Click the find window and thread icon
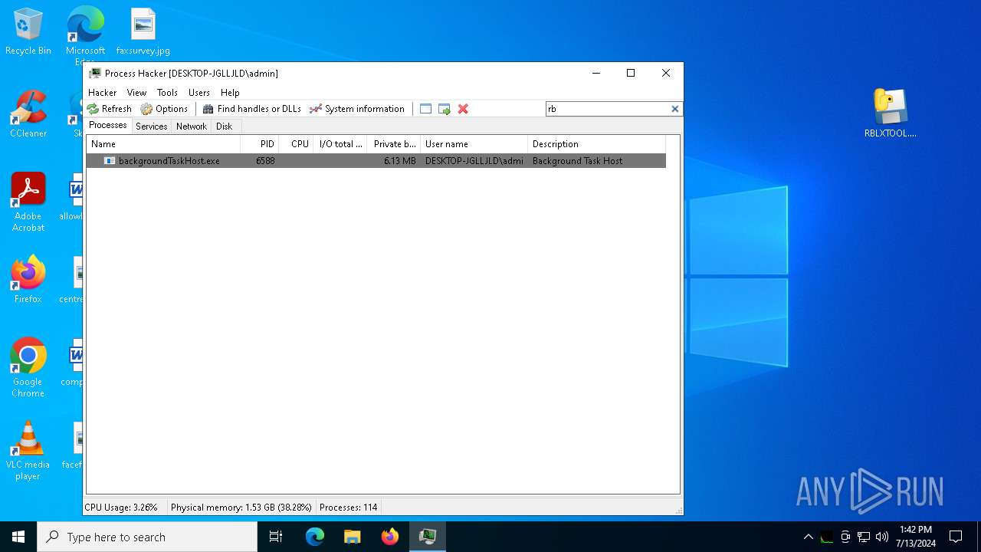The height and width of the screenshot is (552, 981). tap(445, 109)
